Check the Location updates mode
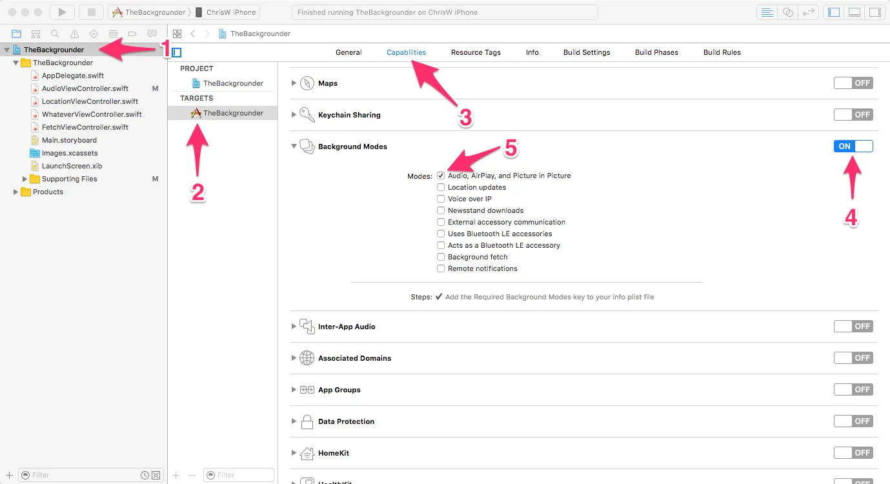This screenshot has height=484, width=890. (x=441, y=187)
